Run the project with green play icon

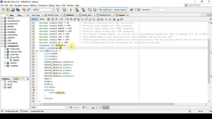tap(71, 10)
